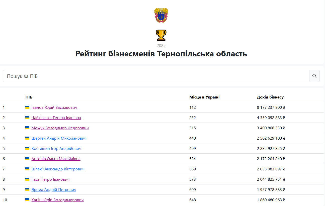Visit the Ярема Андрій Петрович link

click(54, 190)
